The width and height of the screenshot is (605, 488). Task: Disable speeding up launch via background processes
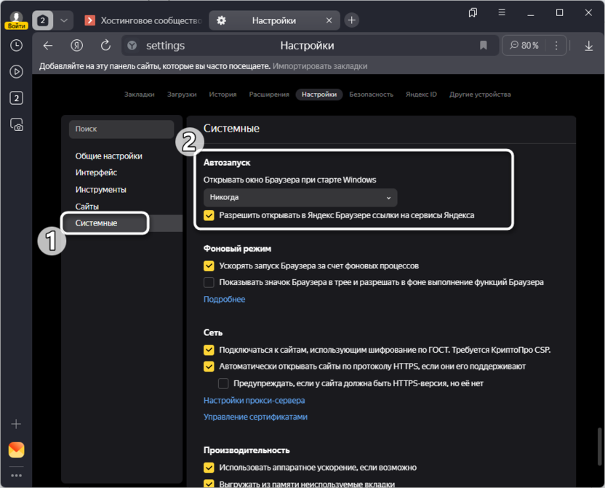209,266
